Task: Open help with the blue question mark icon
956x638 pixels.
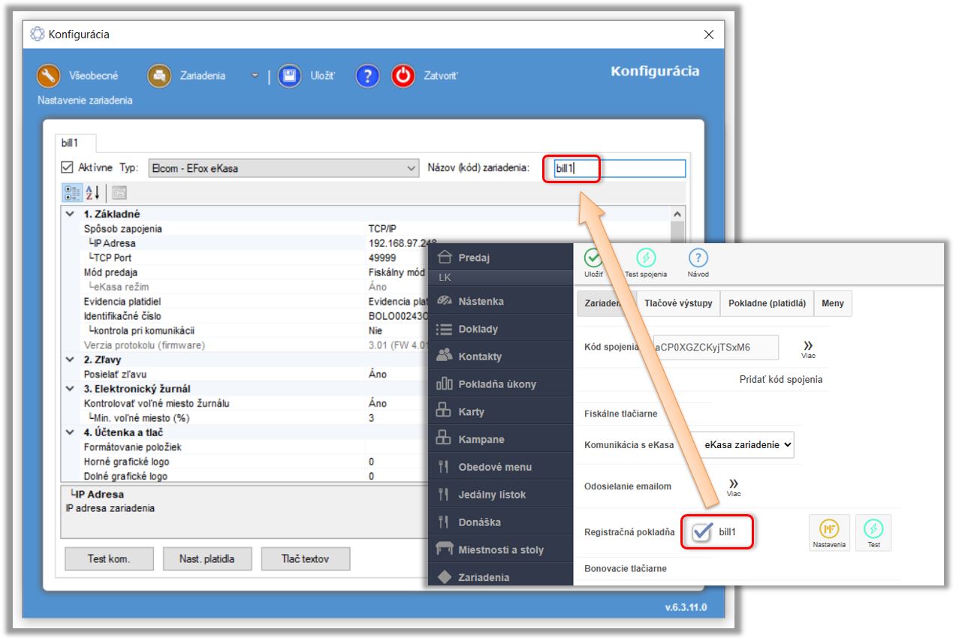Action: [367, 76]
